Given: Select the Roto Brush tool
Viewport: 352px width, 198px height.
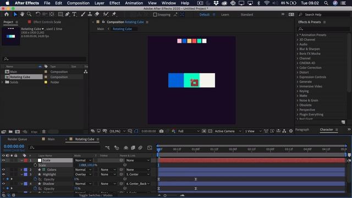Looking at the screenshot, I should (x=106, y=14).
